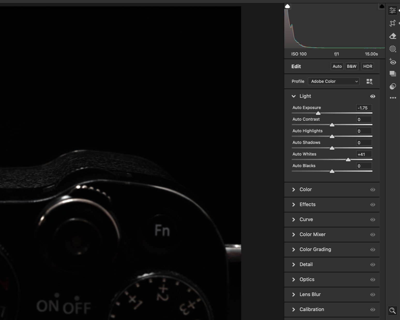The width and height of the screenshot is (400, 320).
Task: Expand the Color panel
Action: pos(293,189)
